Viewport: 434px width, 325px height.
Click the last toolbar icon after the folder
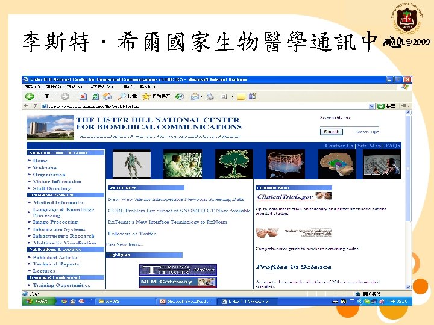tap(253, 96)
